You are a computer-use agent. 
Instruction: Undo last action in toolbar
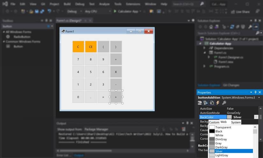[x=49, y=11]
